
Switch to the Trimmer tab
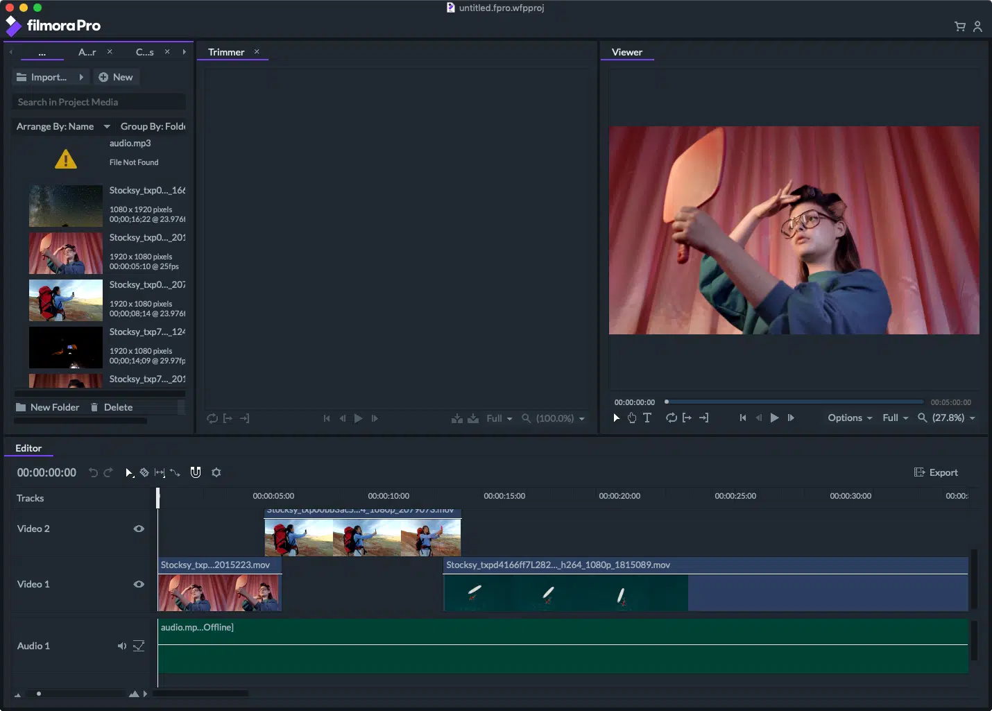226,51
